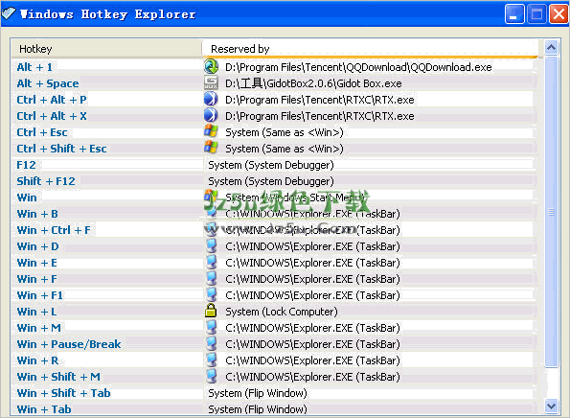Select the Ctrl + Shift + Esc hotkey
570x418 pixels.
tap(61, 149)
